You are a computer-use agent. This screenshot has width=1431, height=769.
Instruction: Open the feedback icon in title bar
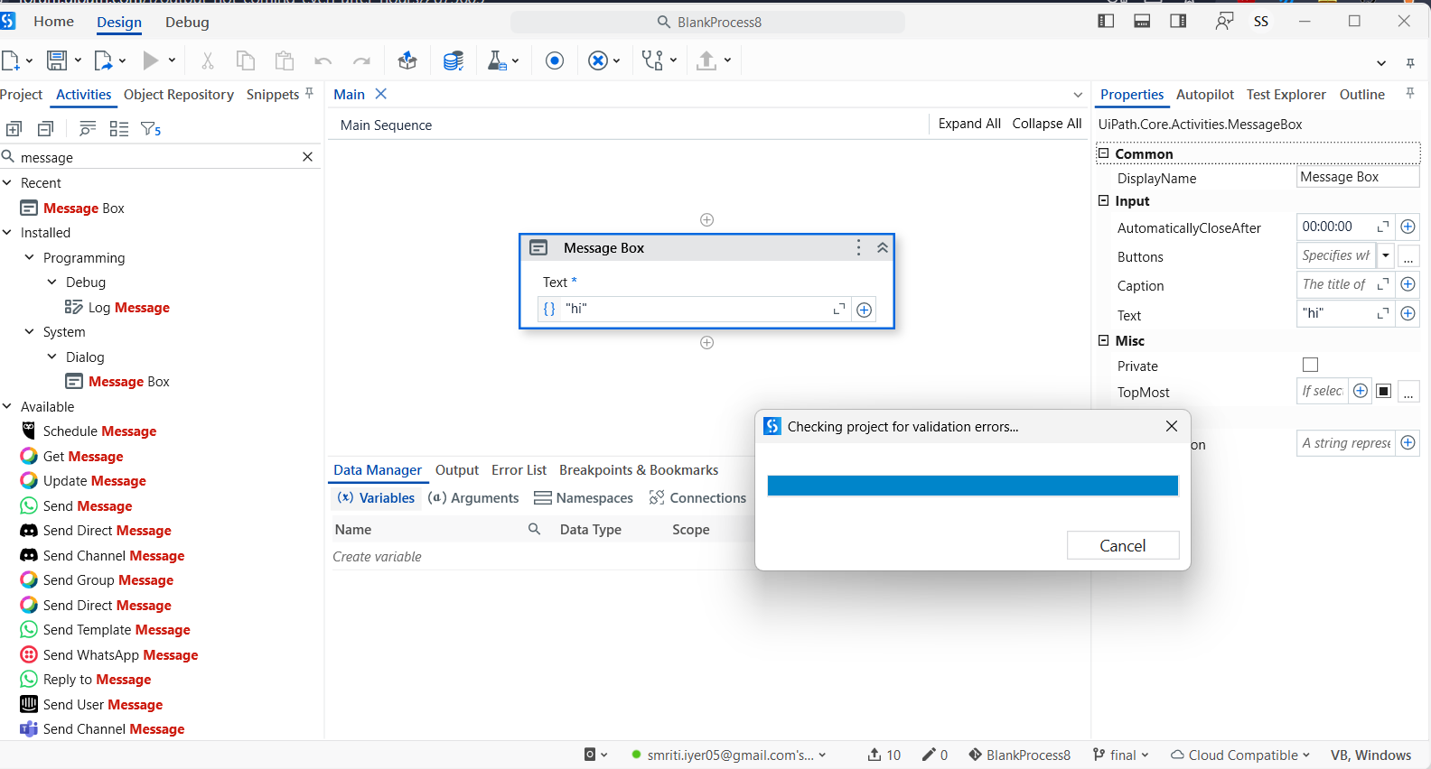pos(1224,21)
